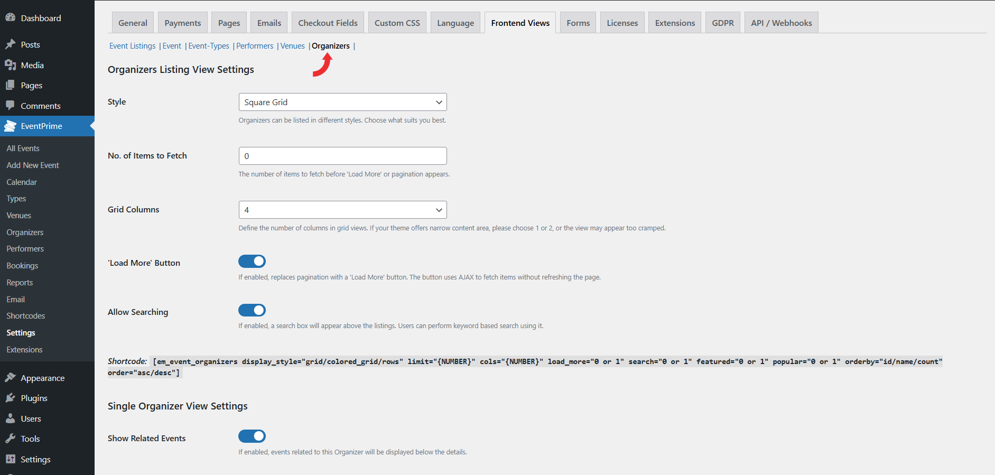The image size is (995, 475).
Task: Open the Payments settings tab
Action: (182, 23)
